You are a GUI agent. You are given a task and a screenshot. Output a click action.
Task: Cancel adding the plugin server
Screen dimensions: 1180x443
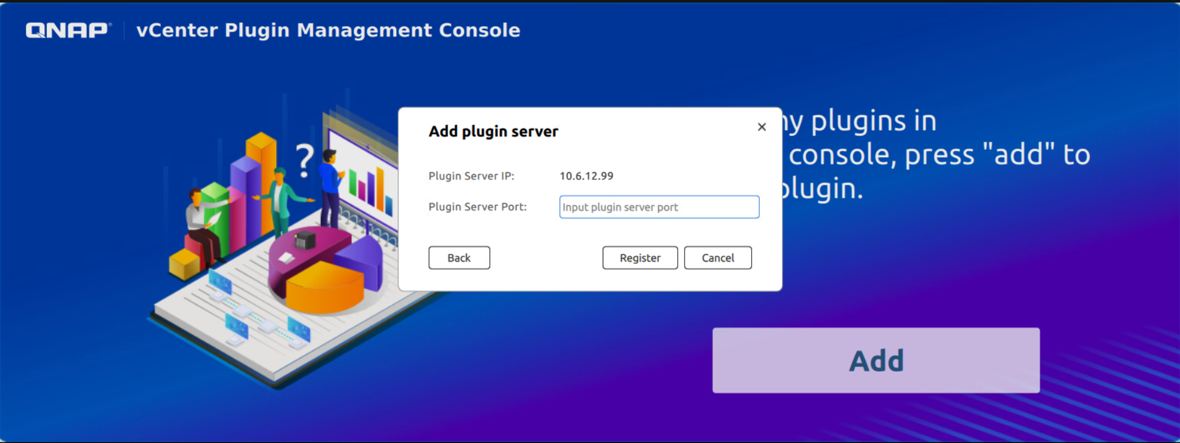(717, 258)
